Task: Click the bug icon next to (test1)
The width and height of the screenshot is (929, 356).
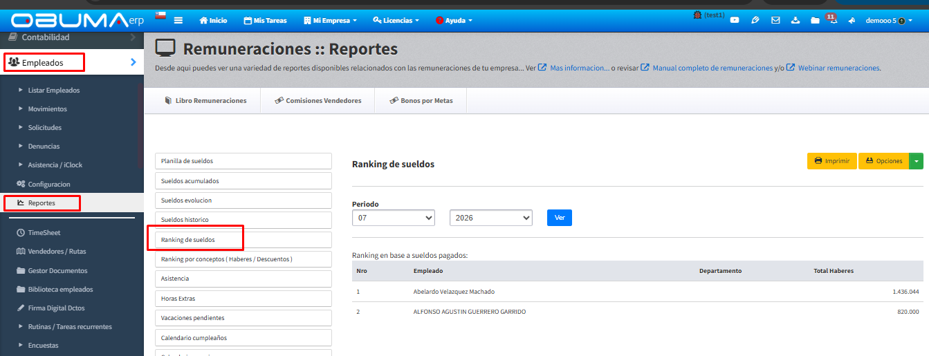Action: coord(697,15)
